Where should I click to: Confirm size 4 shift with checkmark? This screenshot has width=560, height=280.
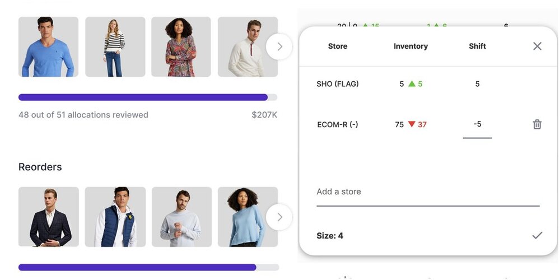537,236
